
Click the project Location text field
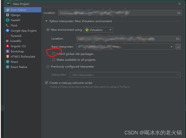pyautogui.click(x=120, y=13)
